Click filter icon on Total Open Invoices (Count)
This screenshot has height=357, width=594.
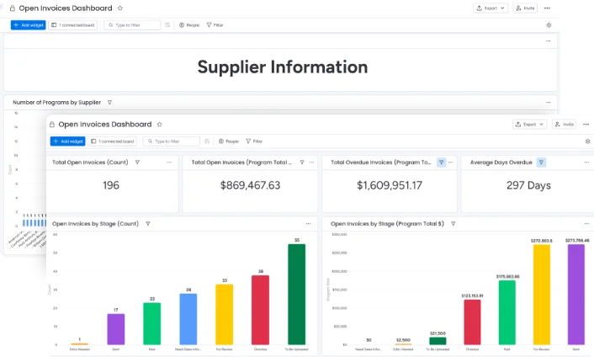pyautogui.click(x=137, y=163)
